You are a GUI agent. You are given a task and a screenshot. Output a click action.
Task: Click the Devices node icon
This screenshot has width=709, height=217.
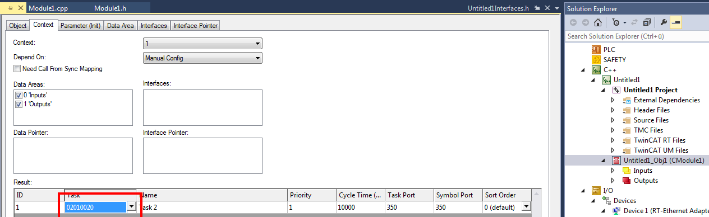click(606, 201)
